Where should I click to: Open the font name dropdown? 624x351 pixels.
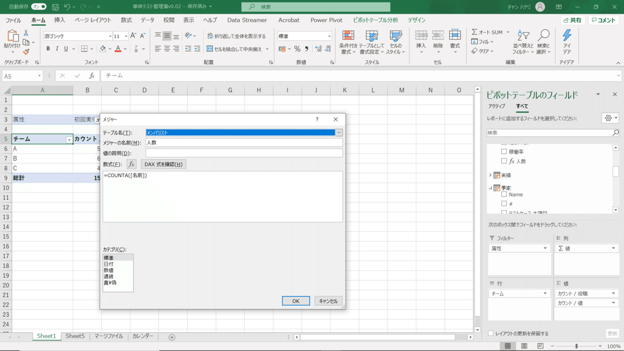pos(110,36)
